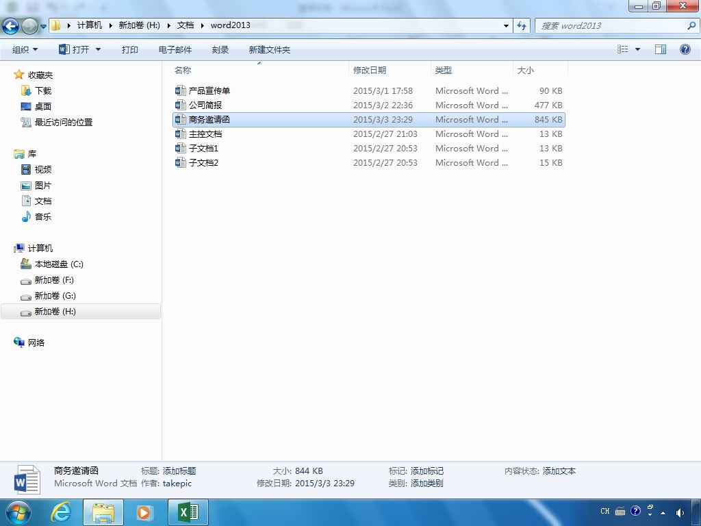Click the Forward navigation arrow
701x526 pixels.
click(29, 26)
